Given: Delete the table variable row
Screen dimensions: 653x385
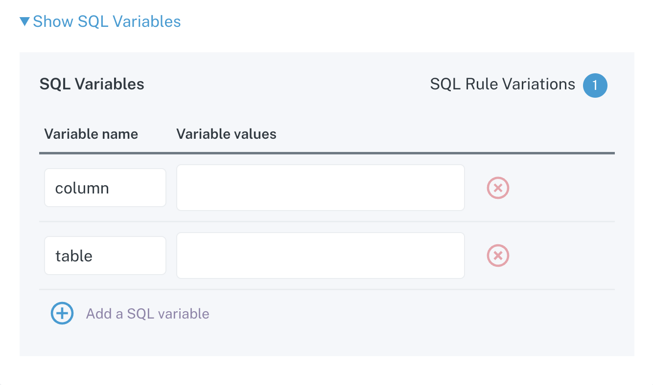Looking at the screenshot, I should tap(498, 256).
